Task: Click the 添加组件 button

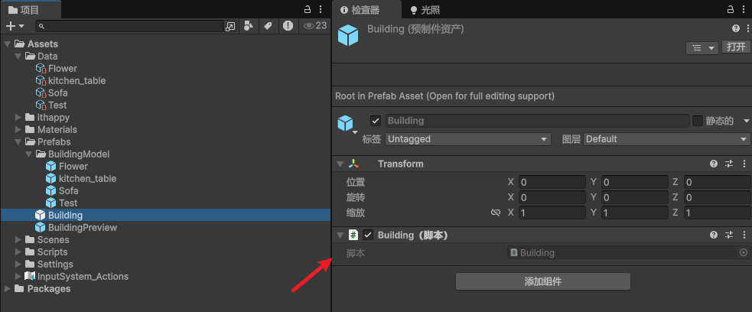Action: tap(543, 281)
